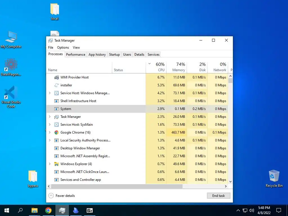This screenshot has height=216, width=288.
Task: Sort processes by Disk column header
Action: (197, 67)
